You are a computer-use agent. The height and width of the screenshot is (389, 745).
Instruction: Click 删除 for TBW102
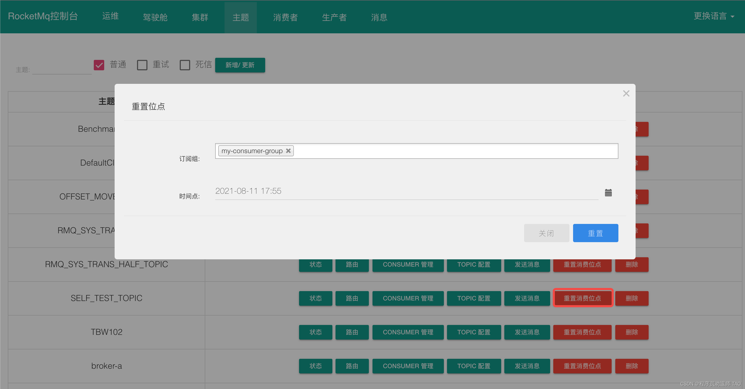[x=632, y=332]
